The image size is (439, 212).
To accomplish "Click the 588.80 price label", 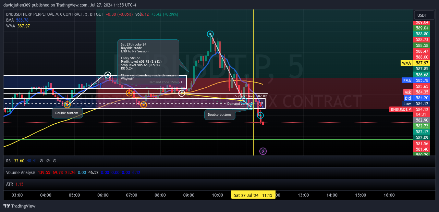I will point(422,34).
